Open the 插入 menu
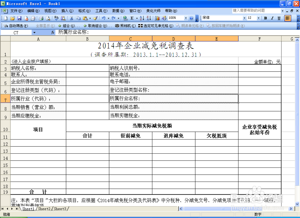The width and height of the screenshot is (300, 218). click(67, 11)
